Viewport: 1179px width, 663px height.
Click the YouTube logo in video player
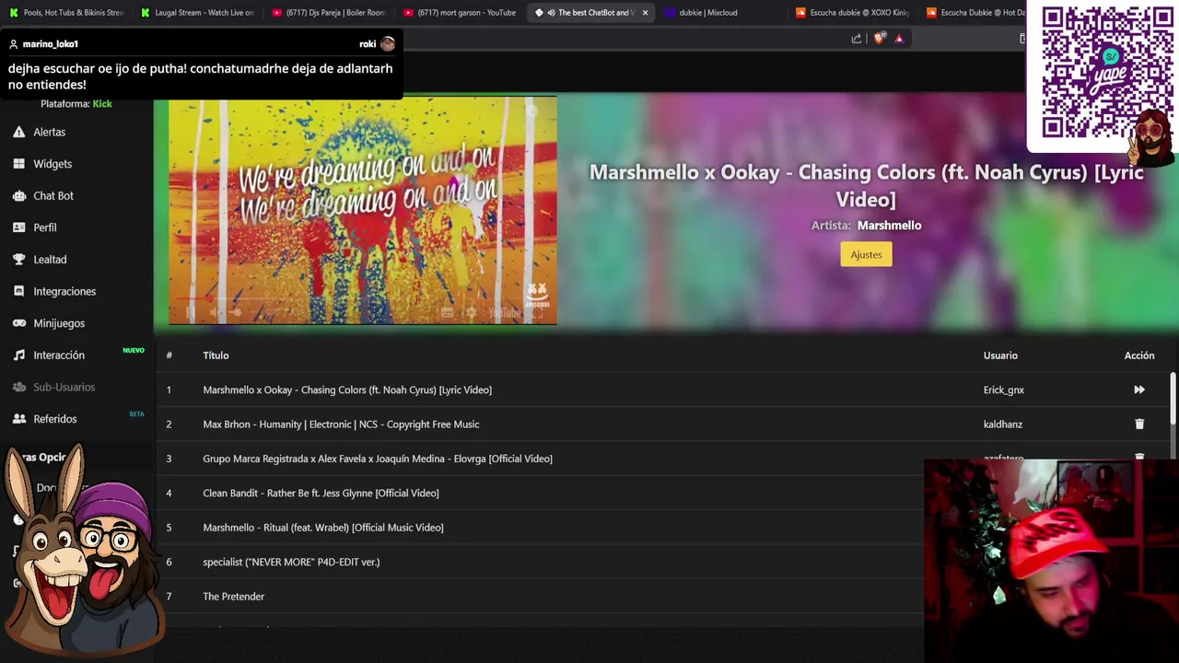click(x=505, y=313)
